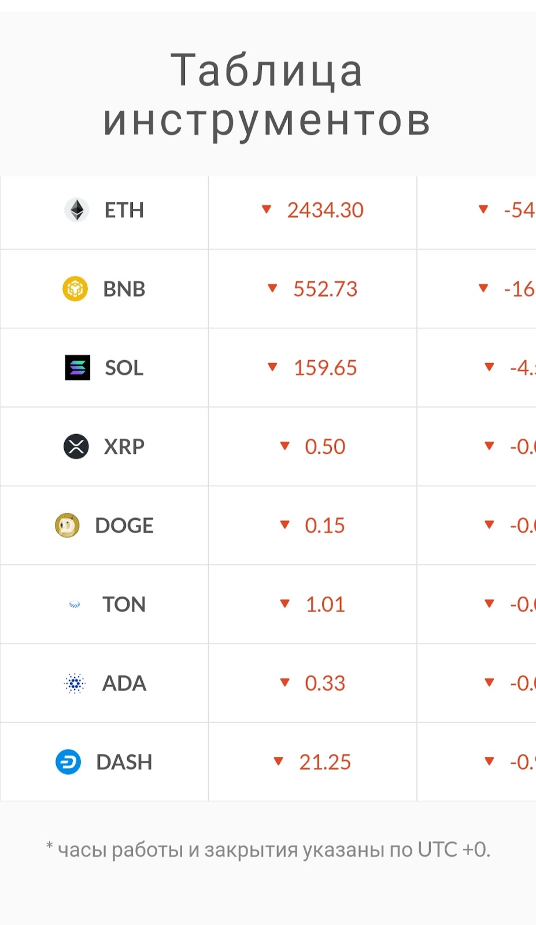Open the blue DASH logo icon
536x925 pixels.
tap(68, 762)
